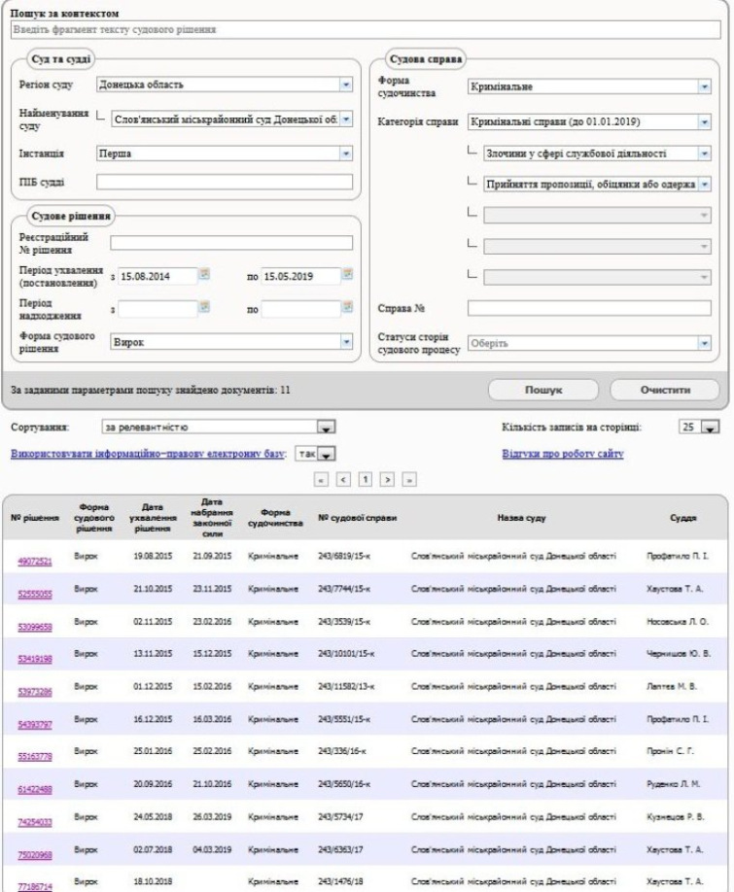This screenshot has width=734, height=892.
Task: Go to the previous results page
Action: click(x=341, y=479)
